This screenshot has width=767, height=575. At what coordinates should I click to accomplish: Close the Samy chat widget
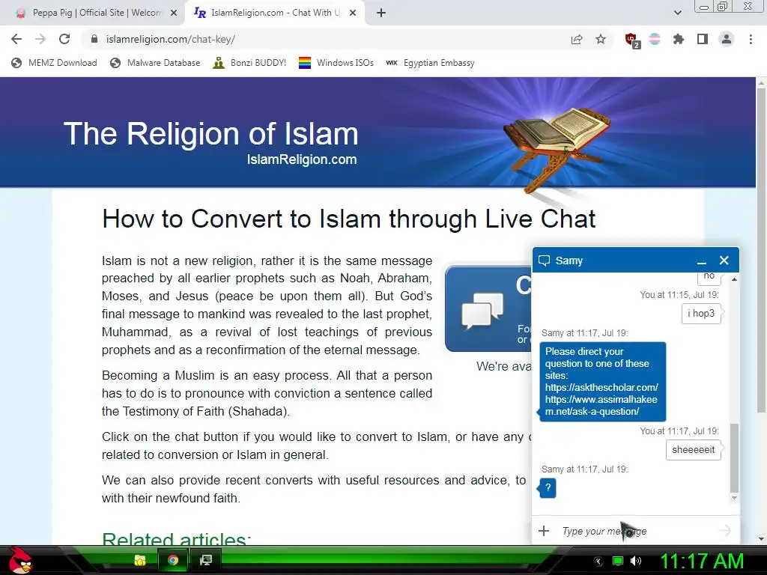(x=724, y=261)
